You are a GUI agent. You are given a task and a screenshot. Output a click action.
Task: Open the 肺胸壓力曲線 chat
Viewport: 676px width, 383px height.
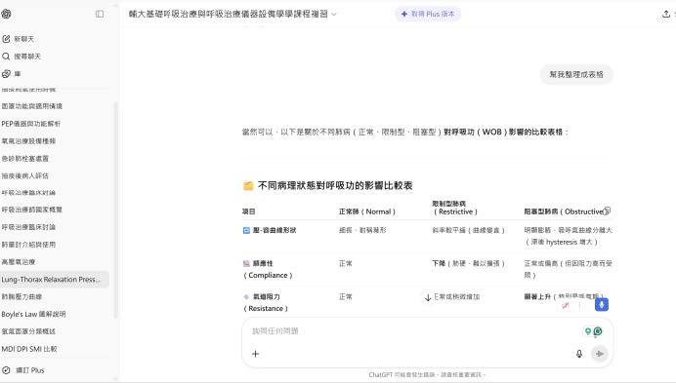tap(21, 296)
